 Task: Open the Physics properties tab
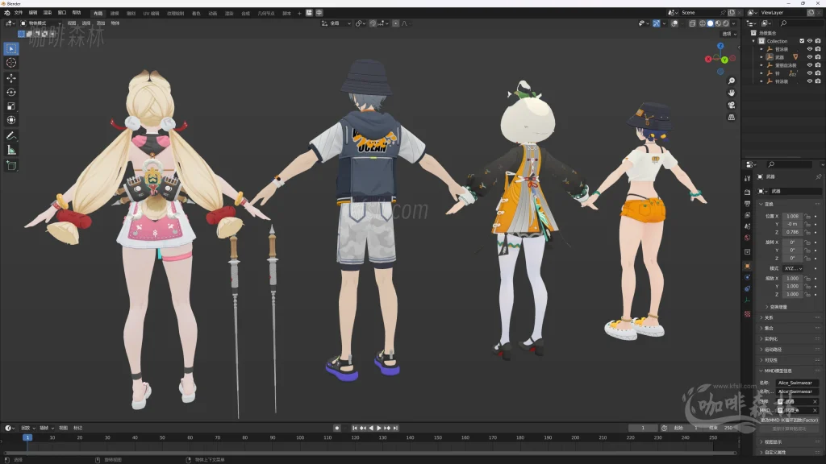point(747,277)
